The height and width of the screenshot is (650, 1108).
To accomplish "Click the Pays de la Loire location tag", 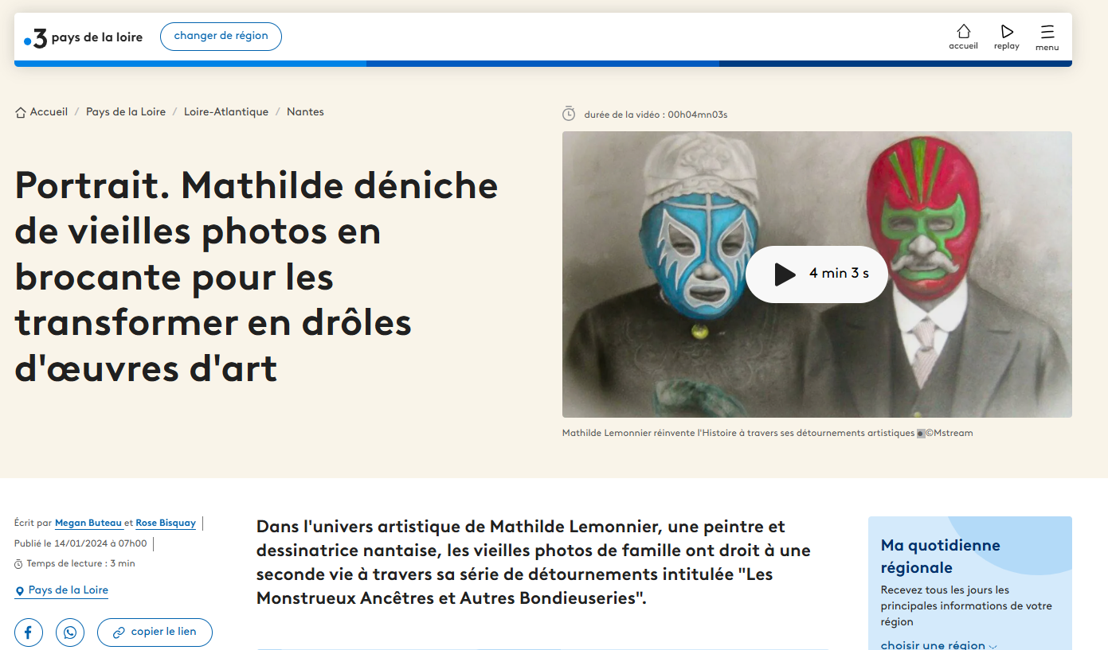I will pyautogui.click(x=68, y=590).
